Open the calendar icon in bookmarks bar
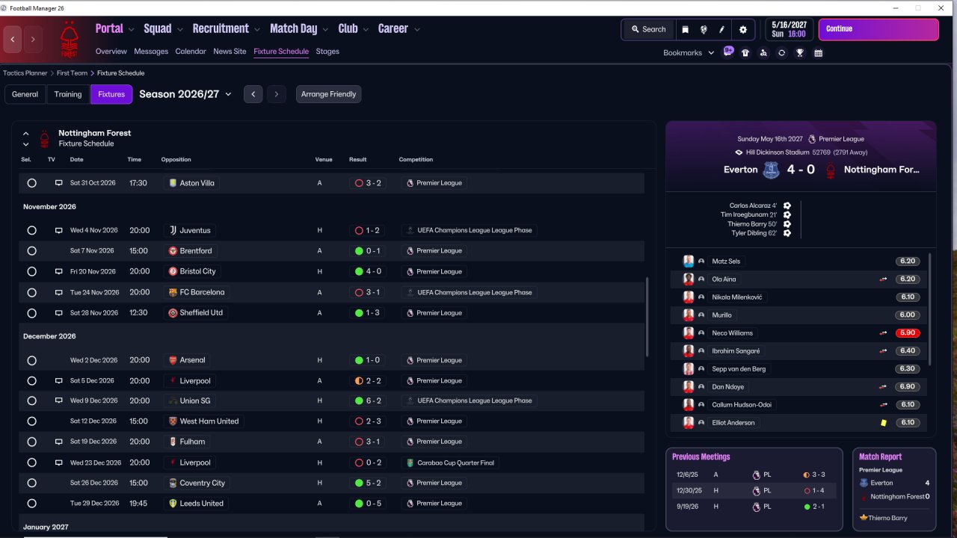 tap(819, 53)
